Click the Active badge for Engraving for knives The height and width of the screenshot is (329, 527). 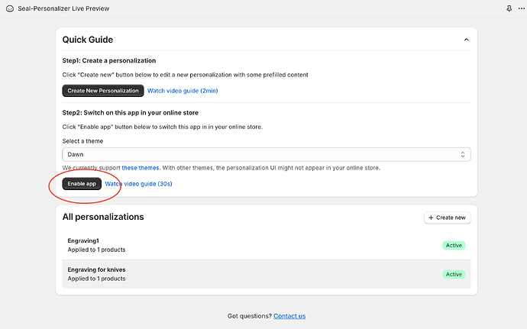454,274
